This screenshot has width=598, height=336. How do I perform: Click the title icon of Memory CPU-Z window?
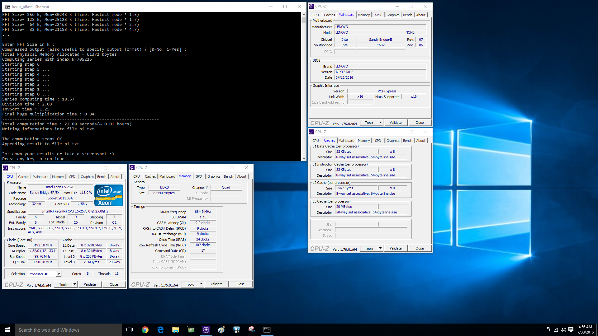(132, 168)
